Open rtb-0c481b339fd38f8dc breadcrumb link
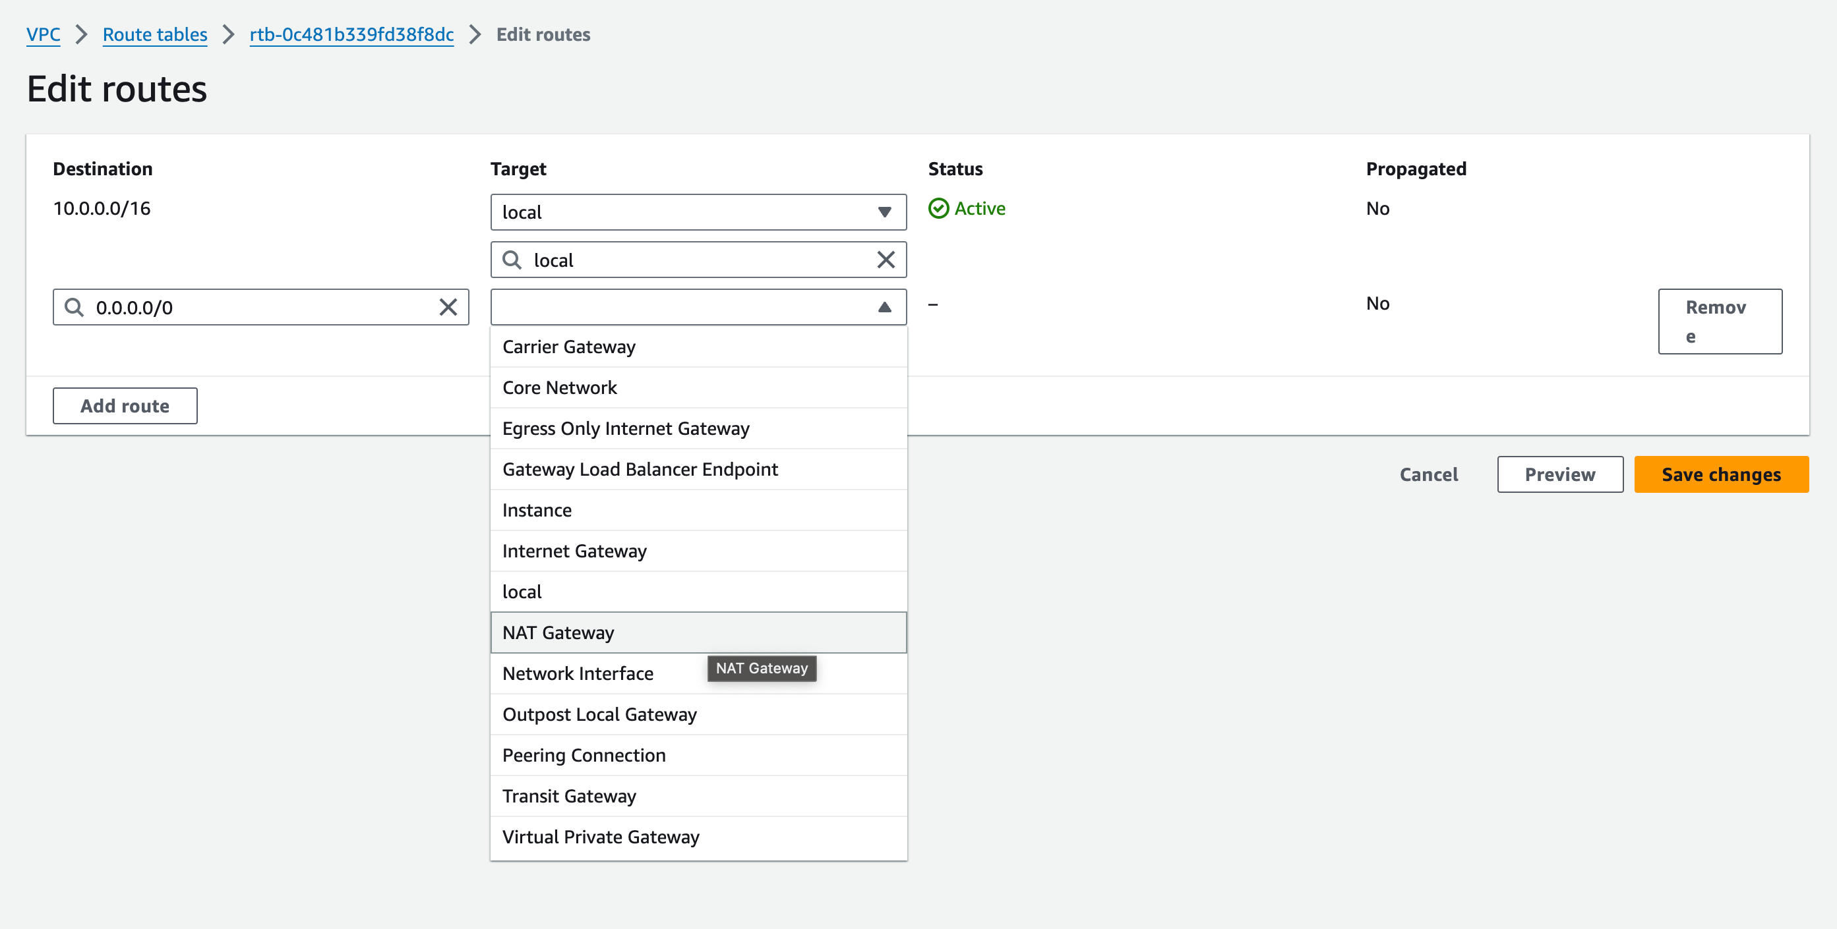 pos(351,34)
